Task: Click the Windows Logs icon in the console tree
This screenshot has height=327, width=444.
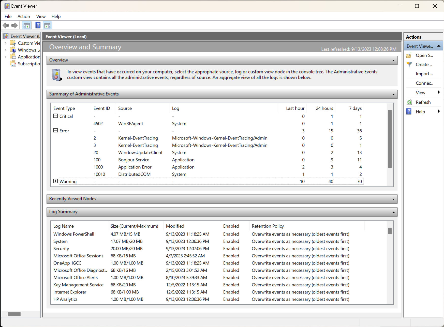Action: tap(13, 50)
